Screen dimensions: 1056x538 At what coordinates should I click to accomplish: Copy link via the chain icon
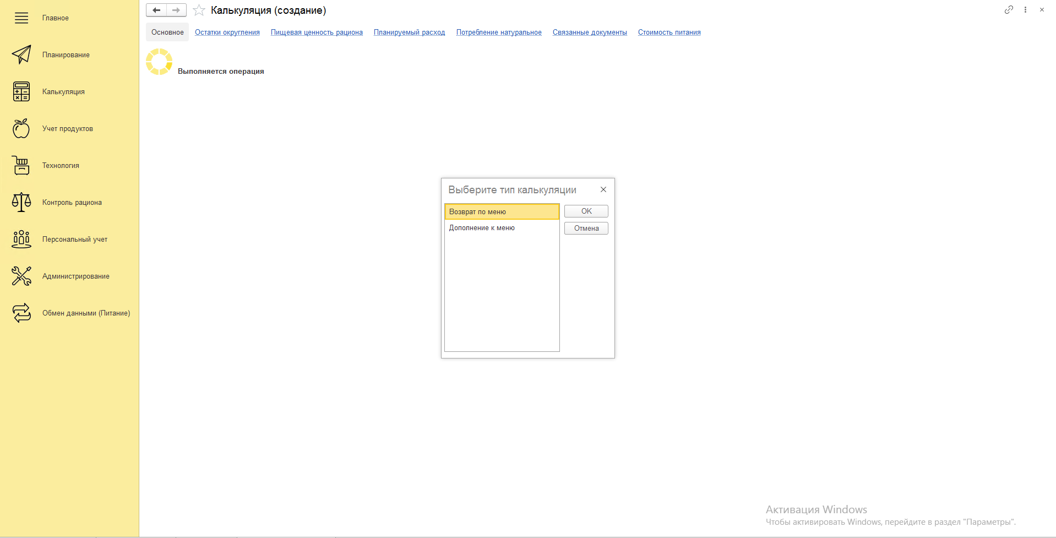coord(1009,10)
